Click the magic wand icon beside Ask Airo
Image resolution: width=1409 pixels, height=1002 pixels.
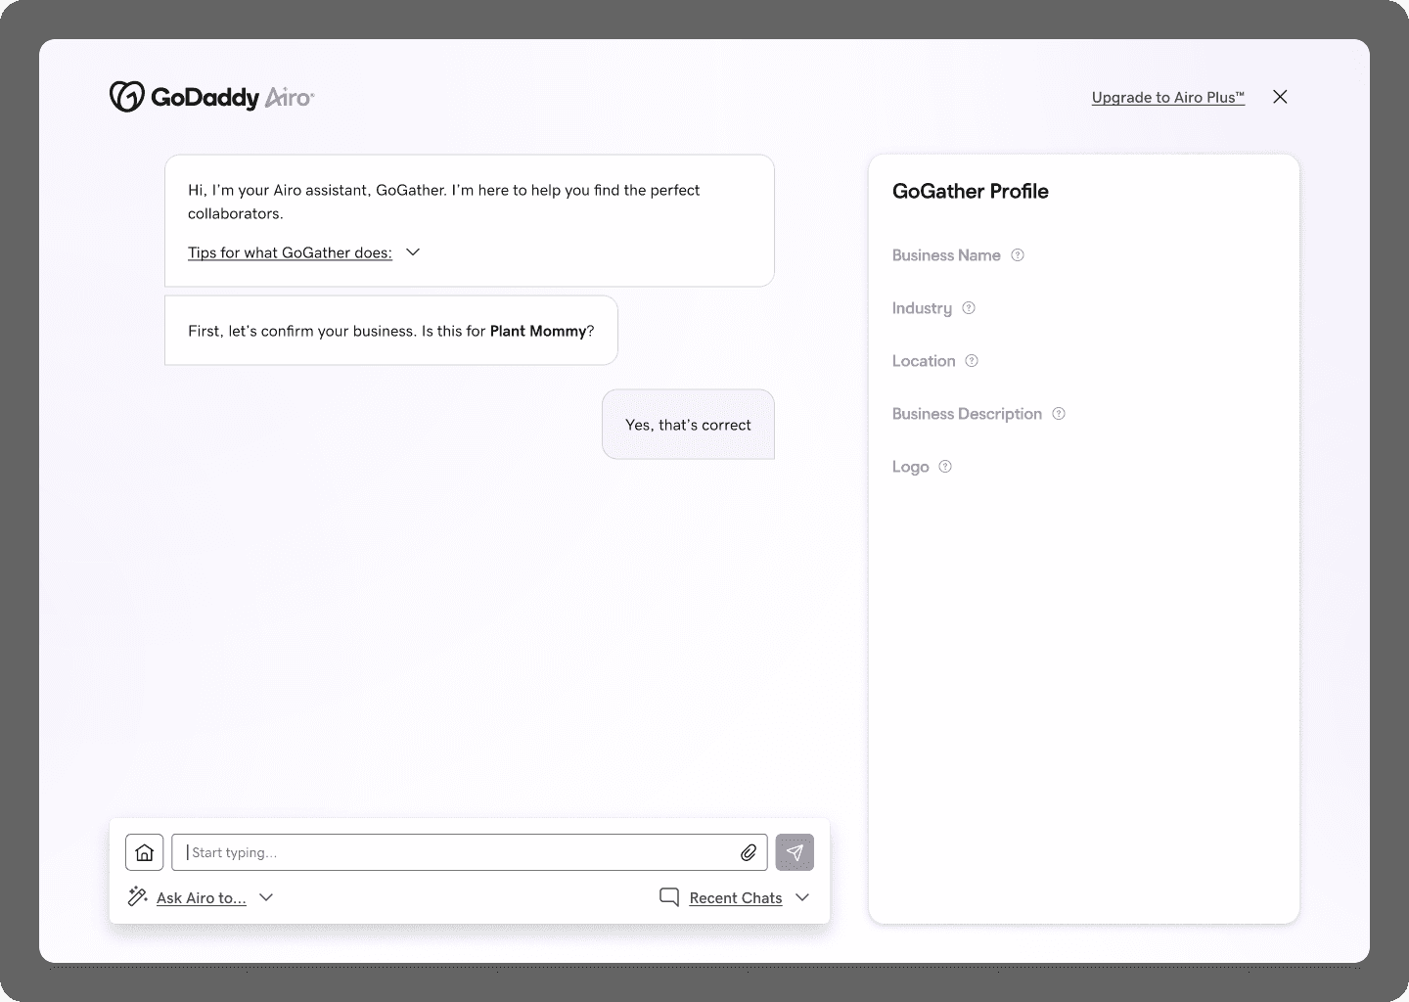click(x=138, y=896)
